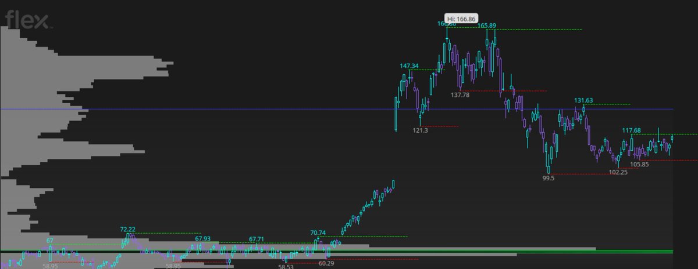698x269 pixels.
Task: Click the 117.68 high label
Action: pyautogui.click(x=631, y=130)
